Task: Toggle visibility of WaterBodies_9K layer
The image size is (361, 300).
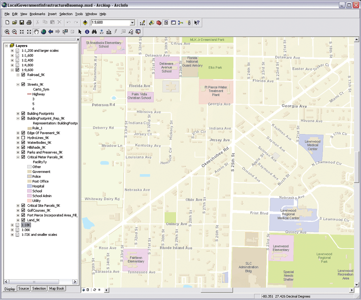Action: tap(23, 143)
